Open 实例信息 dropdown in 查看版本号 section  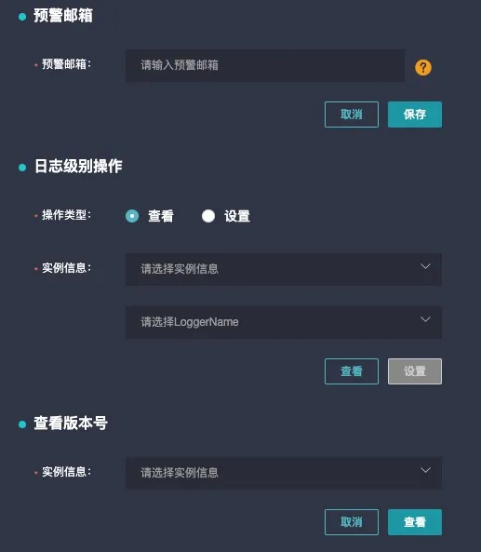click(284, 473)
